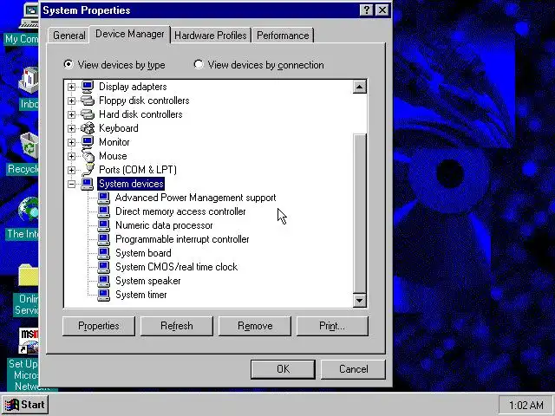This screenshot has height=416, width=555.
Task: Expand the Display adapters node
Action: (x=71, y=87)
